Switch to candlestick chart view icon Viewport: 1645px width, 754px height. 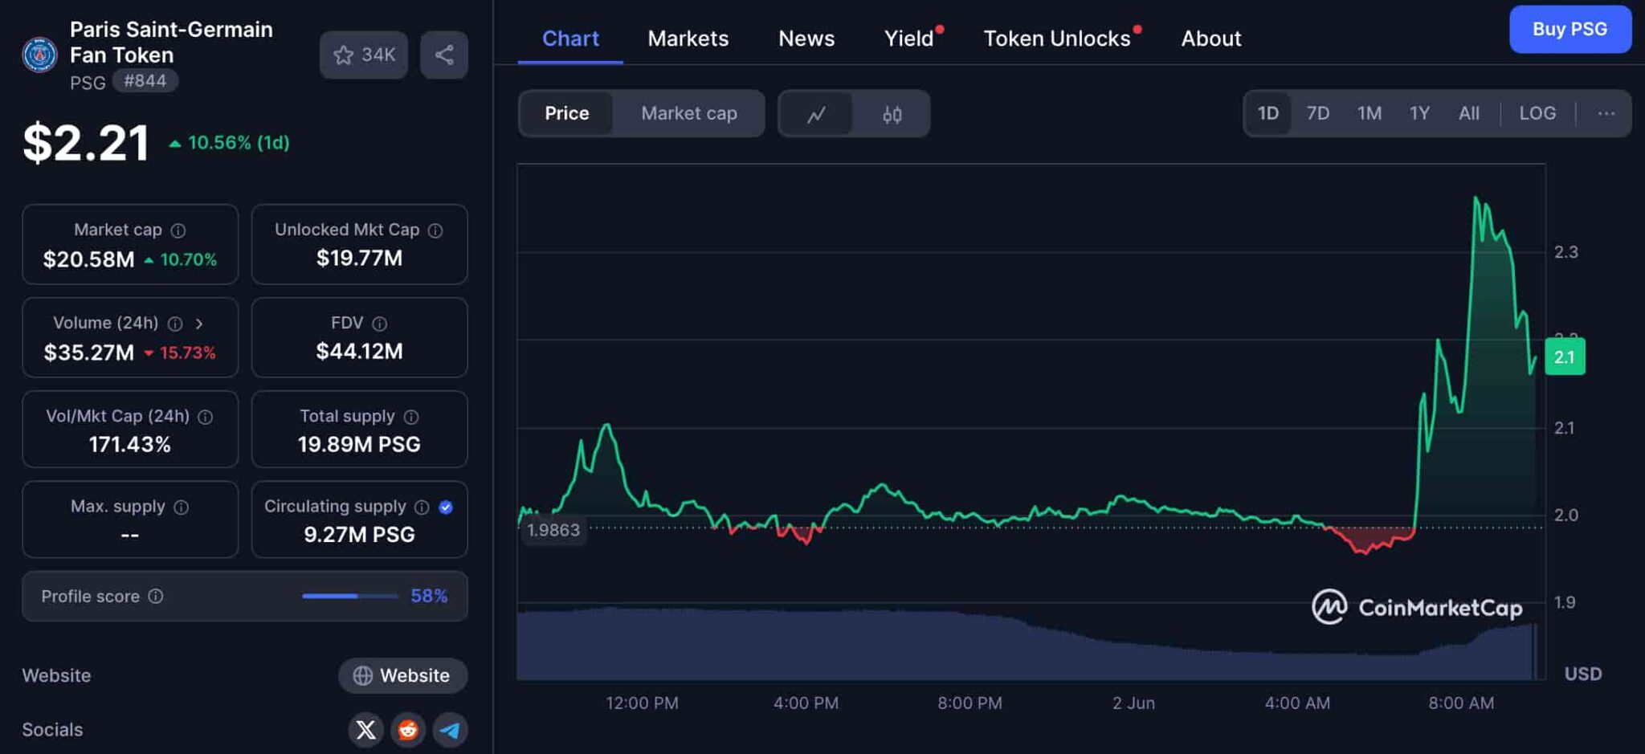[892, 114]
